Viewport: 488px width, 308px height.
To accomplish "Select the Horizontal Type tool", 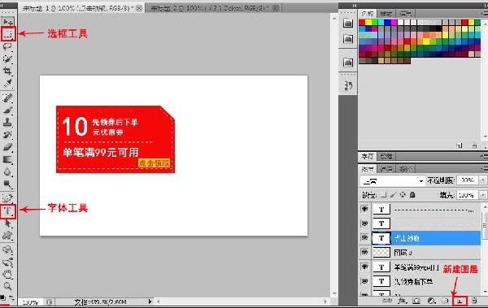I will [8, 211].
